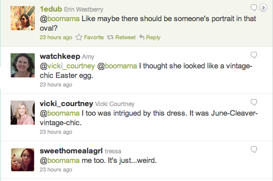This screenshot has width=273, height=181.
Task: Expand 1edub's tweet details with the chevron arrow
Action: (263, 8)
